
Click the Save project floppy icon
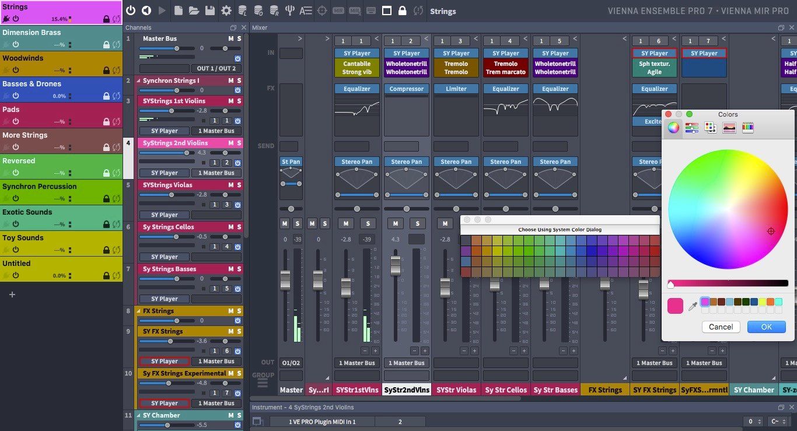coord(210,10)
